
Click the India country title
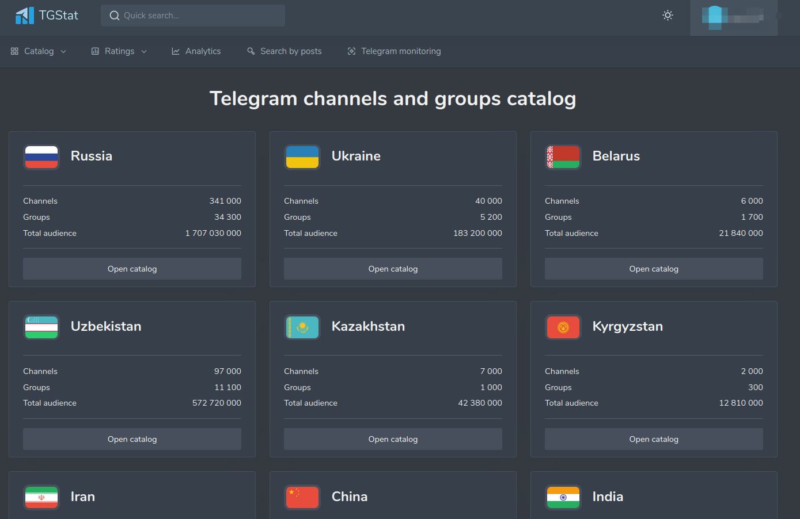[x=608, y=497]
